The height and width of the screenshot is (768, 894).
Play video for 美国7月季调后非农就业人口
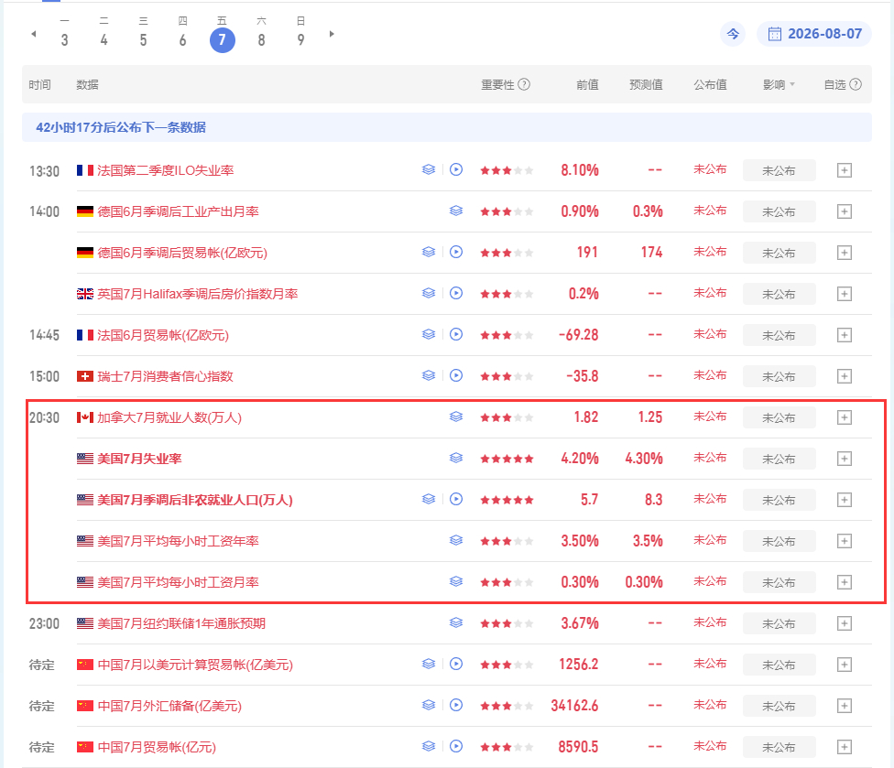point(456,499)
